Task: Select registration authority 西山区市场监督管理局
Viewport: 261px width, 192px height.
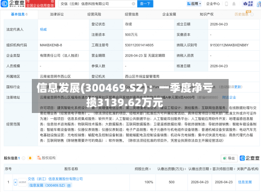Action: [142, 76]
